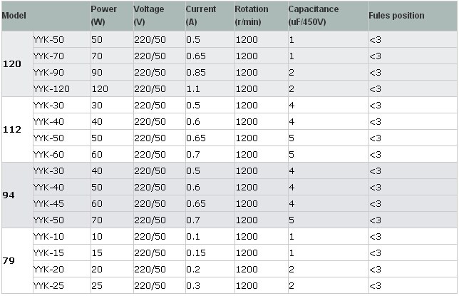Click the YYK-70 model name
Viewport: 459px width, 296px height.
(48, 56)
